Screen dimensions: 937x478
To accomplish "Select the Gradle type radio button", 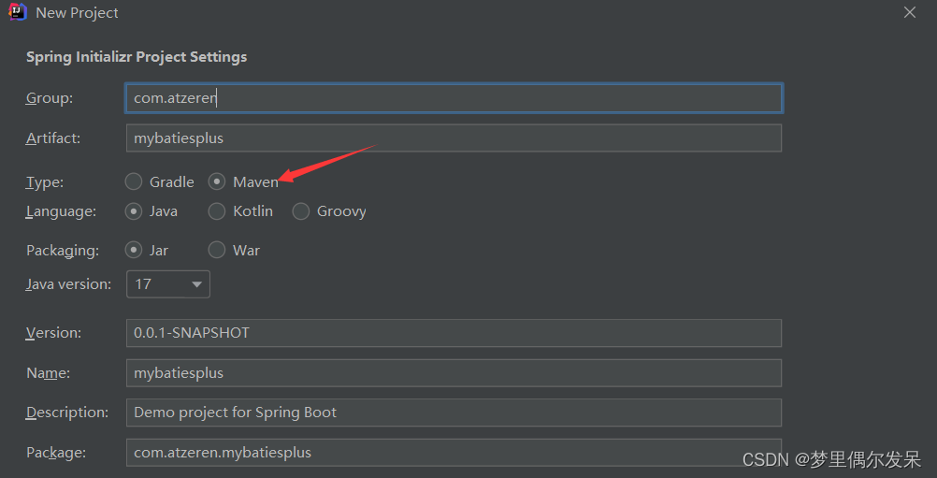I will coord(134,181).
